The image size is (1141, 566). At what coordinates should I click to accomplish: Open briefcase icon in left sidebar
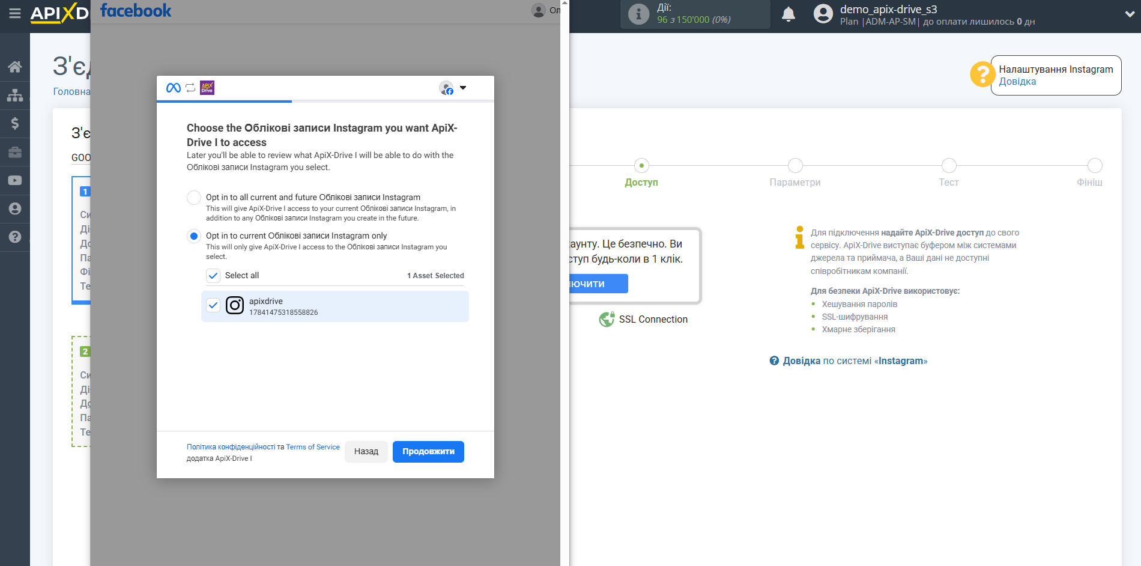[x=15, y=152]
